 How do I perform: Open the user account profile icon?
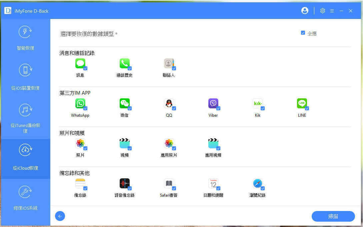point(305,11)
